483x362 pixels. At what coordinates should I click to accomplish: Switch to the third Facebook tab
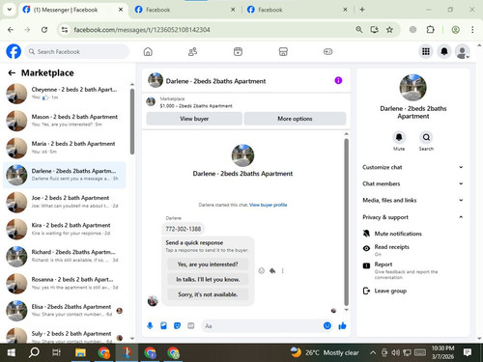297,10
